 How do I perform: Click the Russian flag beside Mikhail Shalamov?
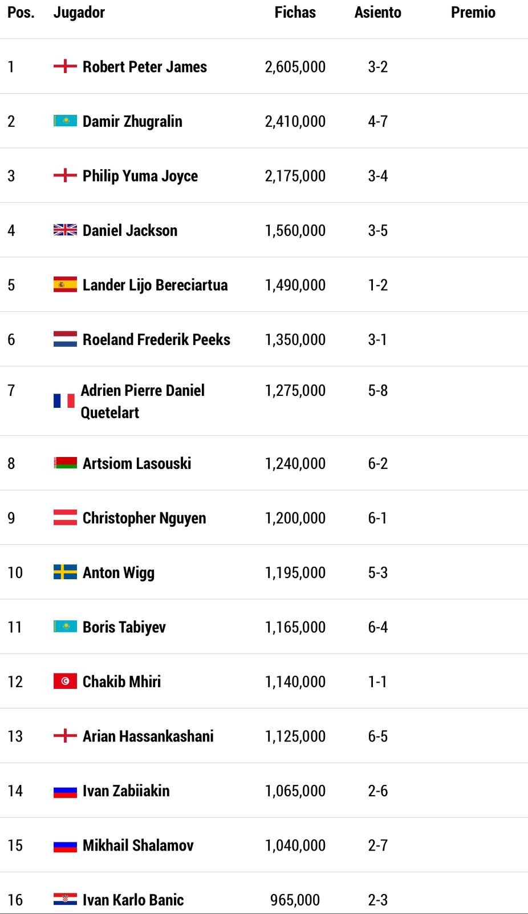(x=65, y=845)
